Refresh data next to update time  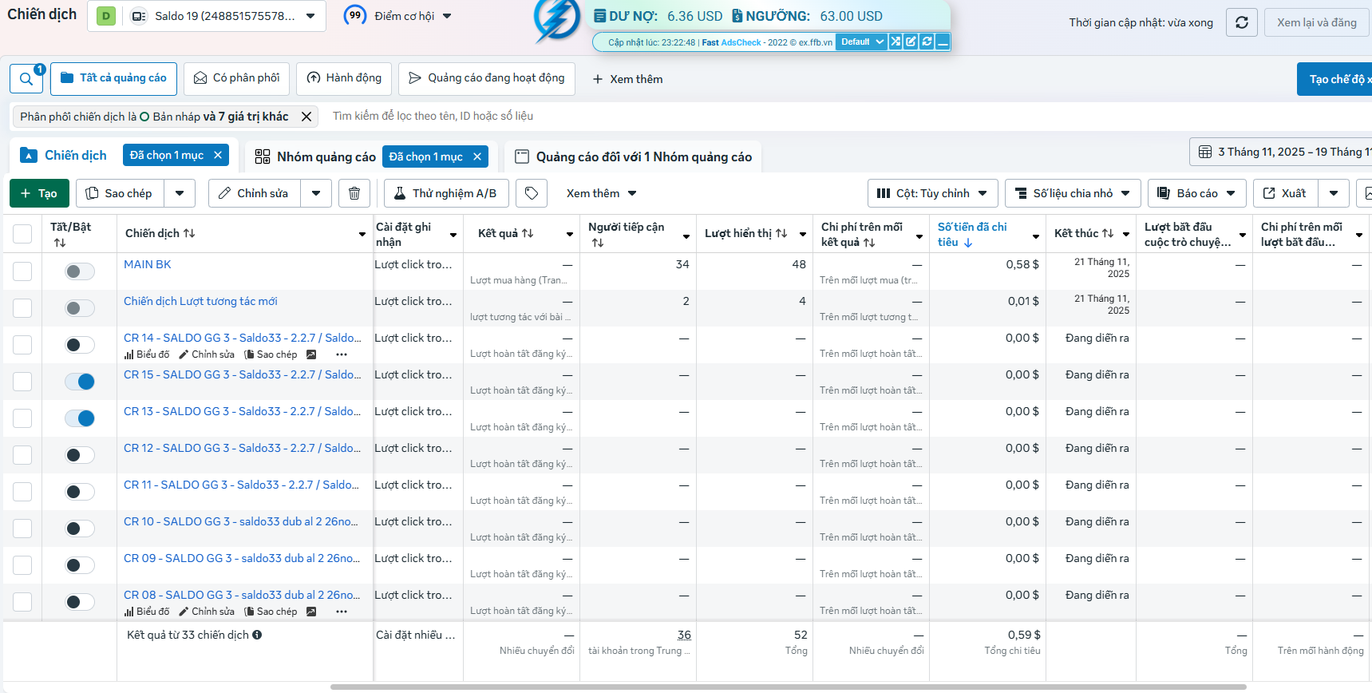(1242, 22)
